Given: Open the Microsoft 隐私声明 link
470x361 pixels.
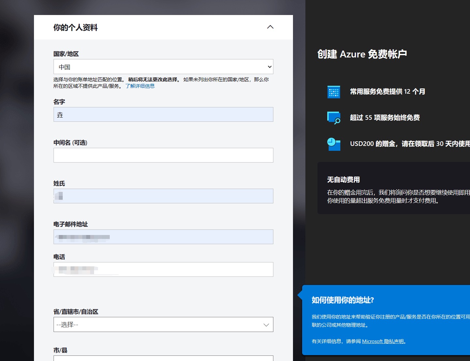Looking at the screenshot, I should pyautogui.click(x=383, y=341).
